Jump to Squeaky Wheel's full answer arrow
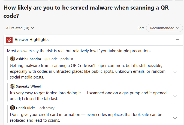The height and width of the screenshot is (125, 184). click(175, 96)
